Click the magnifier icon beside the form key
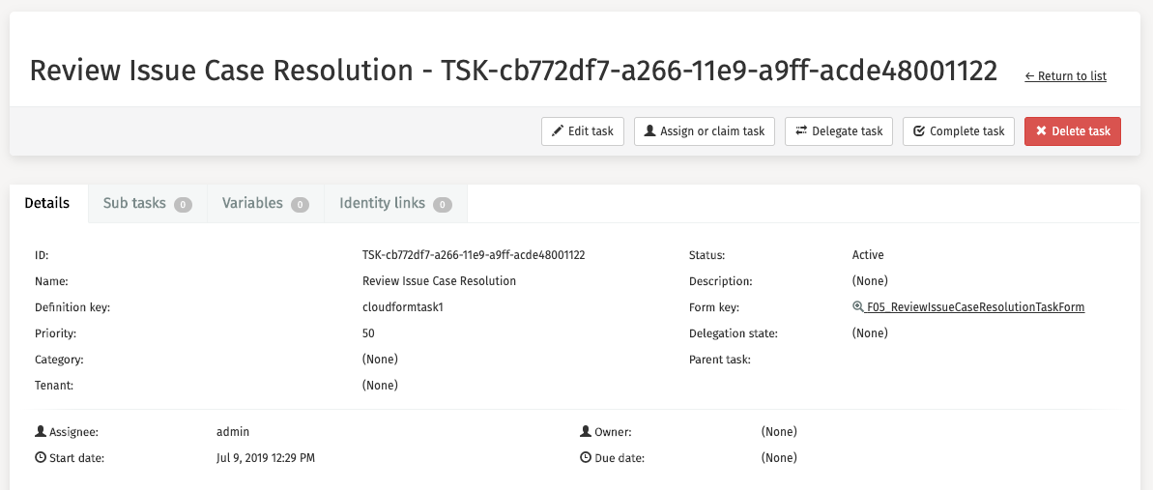 pos(857,307)
